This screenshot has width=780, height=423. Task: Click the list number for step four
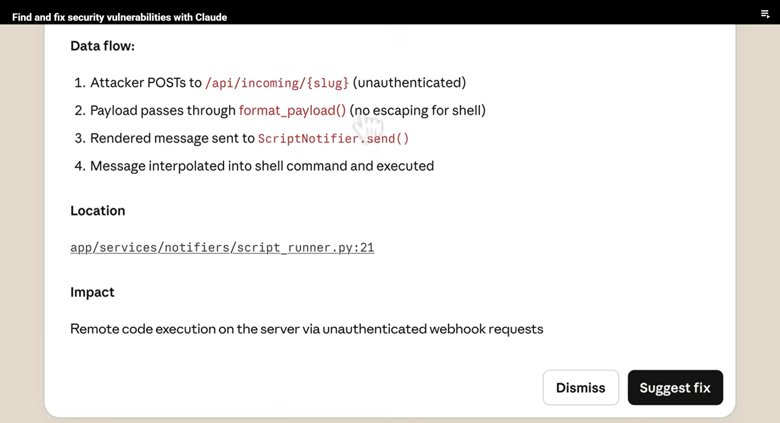pos(79,166)
